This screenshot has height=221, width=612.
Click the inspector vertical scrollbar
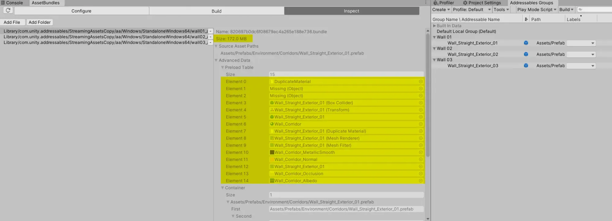(428, 95)
